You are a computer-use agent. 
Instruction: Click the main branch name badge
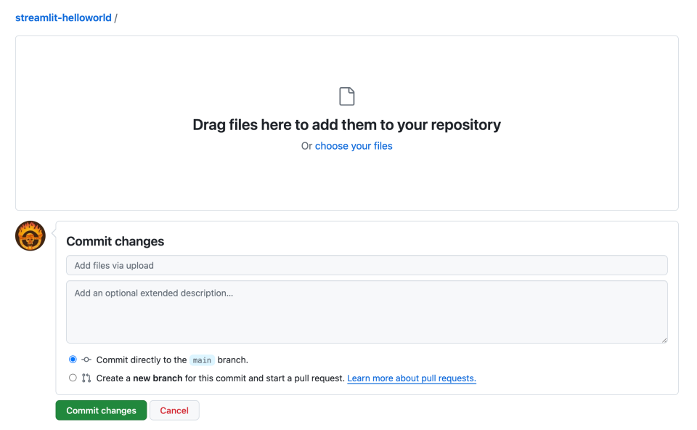pos(202,360)
